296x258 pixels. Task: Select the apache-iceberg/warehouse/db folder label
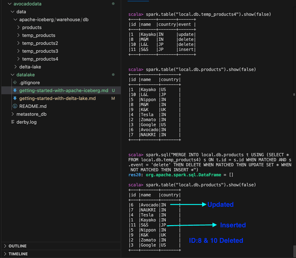click(x=54, y=19)
